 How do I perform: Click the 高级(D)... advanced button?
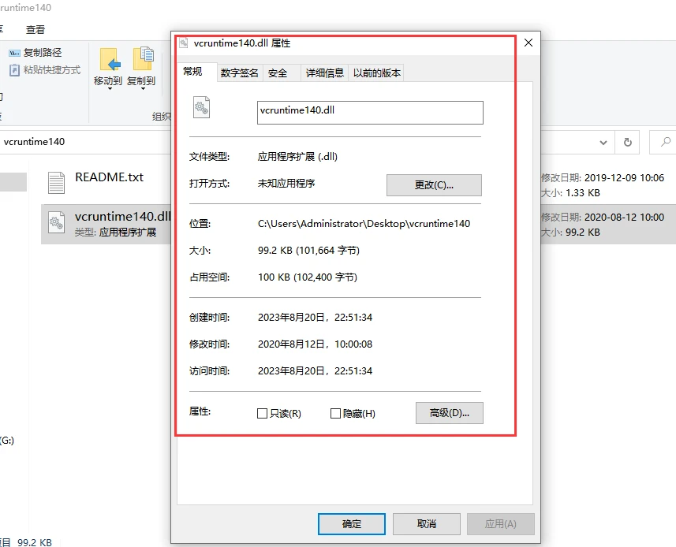450,413
